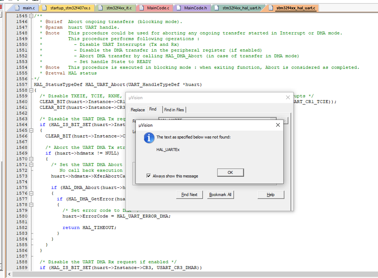Screen dimensions: 378x278
Task: Click the Bookmark All button
Action: coord(220,195)
